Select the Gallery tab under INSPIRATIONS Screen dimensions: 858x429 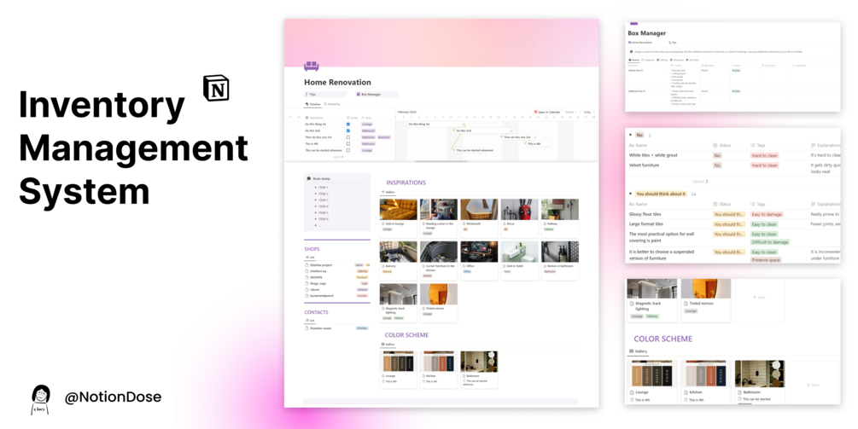(388, 193)
